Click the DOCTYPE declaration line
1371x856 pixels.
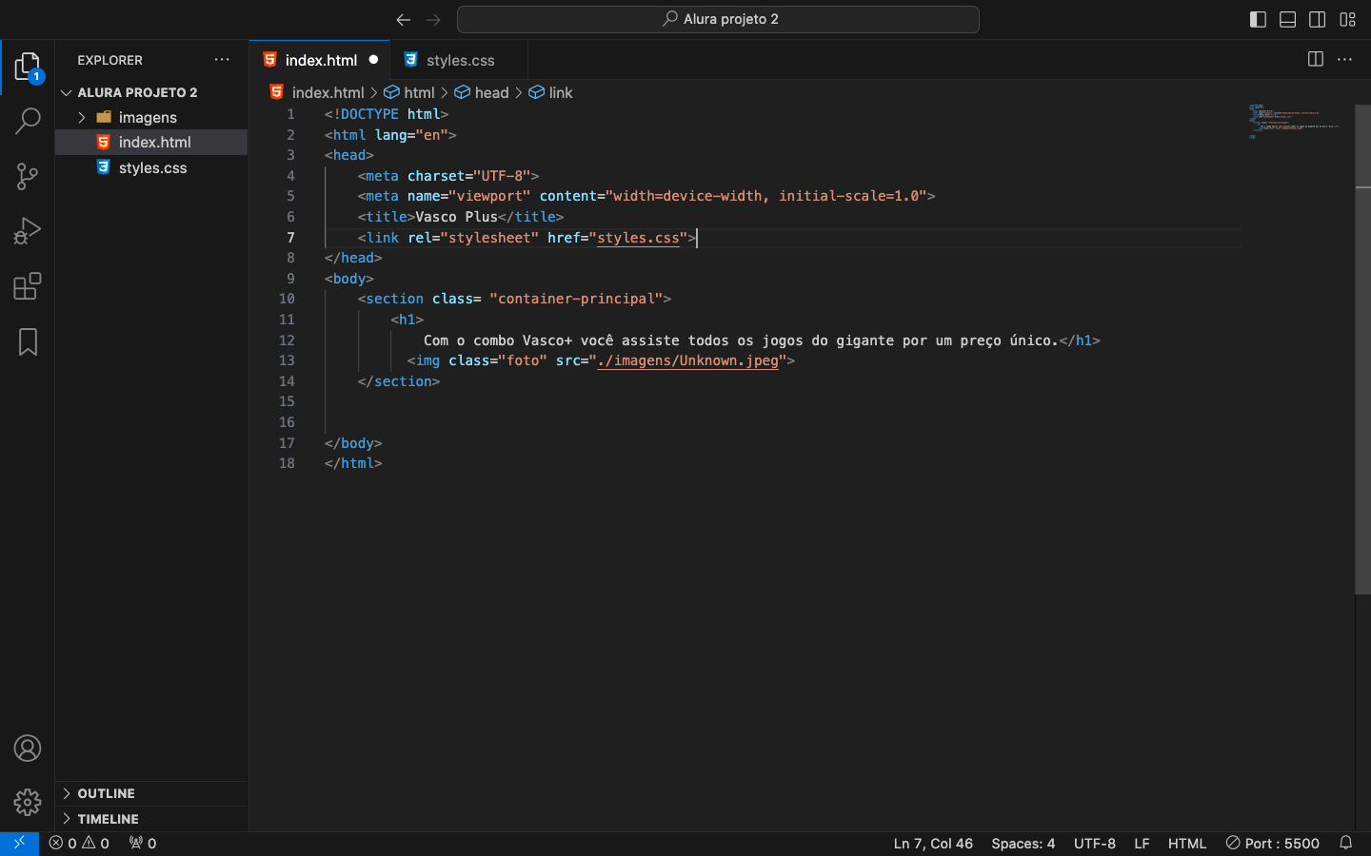(x=387, y=114)
